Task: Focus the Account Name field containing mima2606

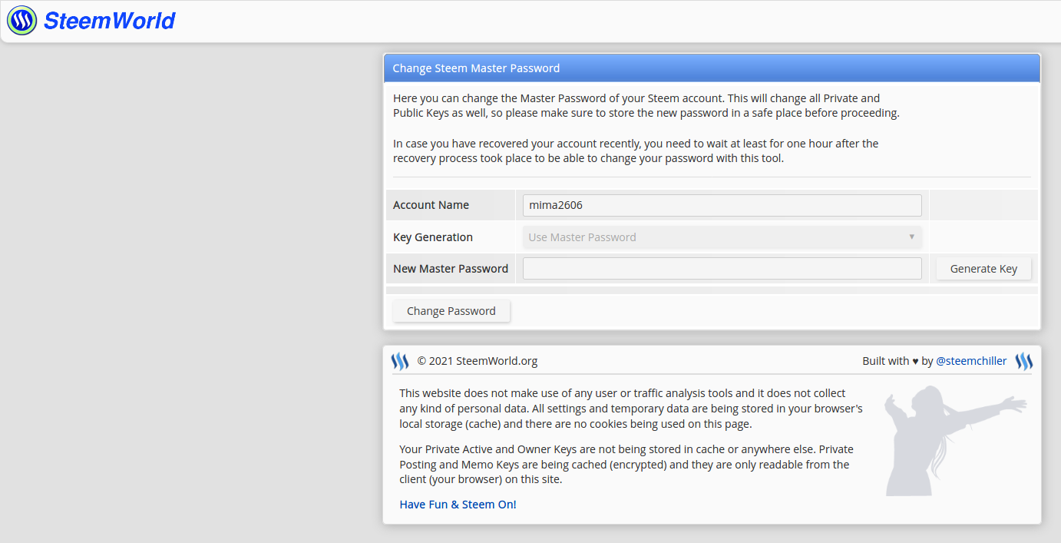Action: click(x=722, y=205)
